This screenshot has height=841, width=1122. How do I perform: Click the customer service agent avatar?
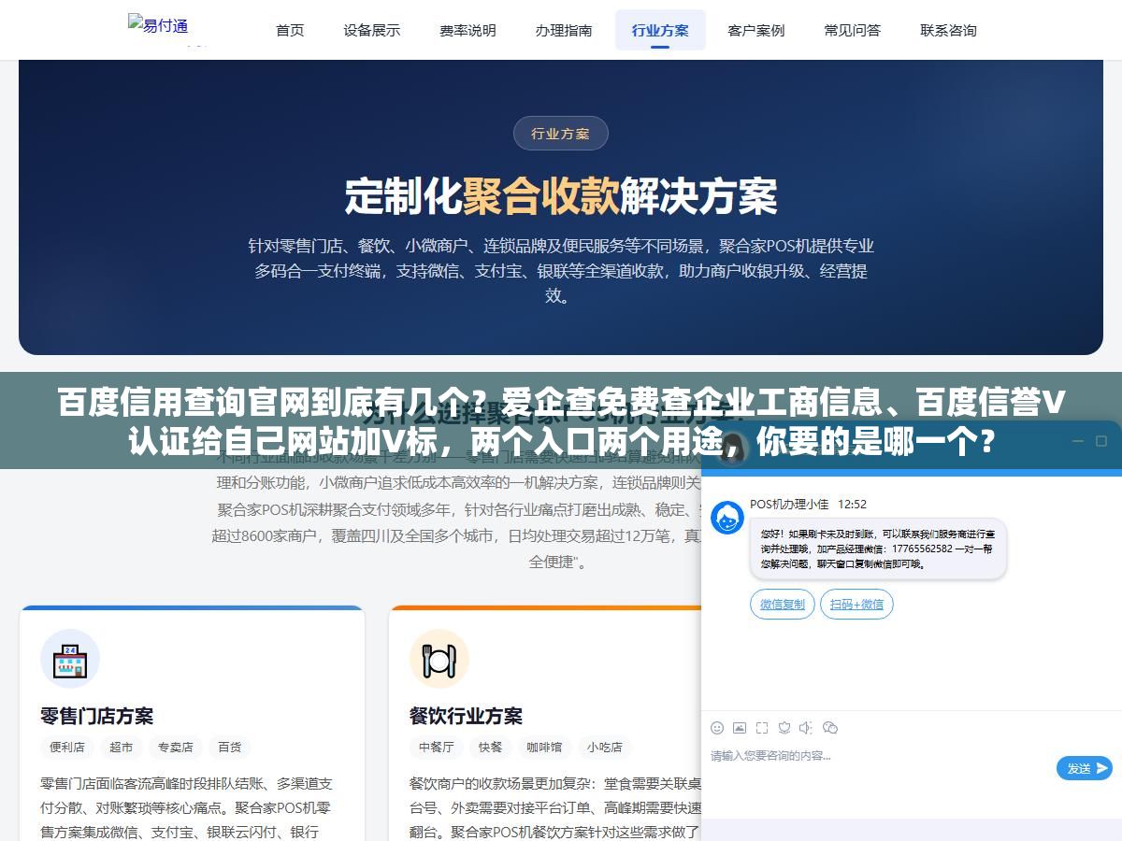pyautogui.click(x=727, y=518)
